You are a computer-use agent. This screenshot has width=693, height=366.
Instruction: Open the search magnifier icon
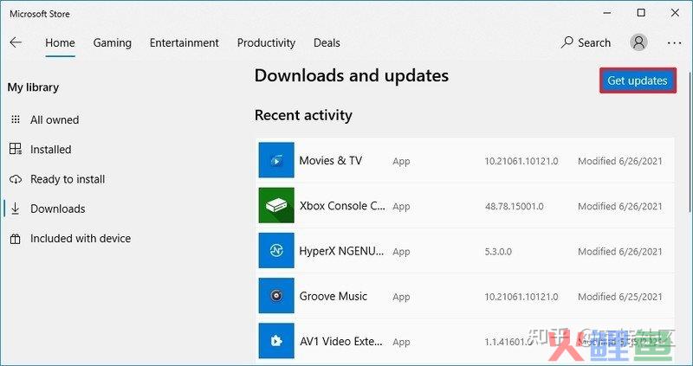pyautogui.click(x=567, y=42)
